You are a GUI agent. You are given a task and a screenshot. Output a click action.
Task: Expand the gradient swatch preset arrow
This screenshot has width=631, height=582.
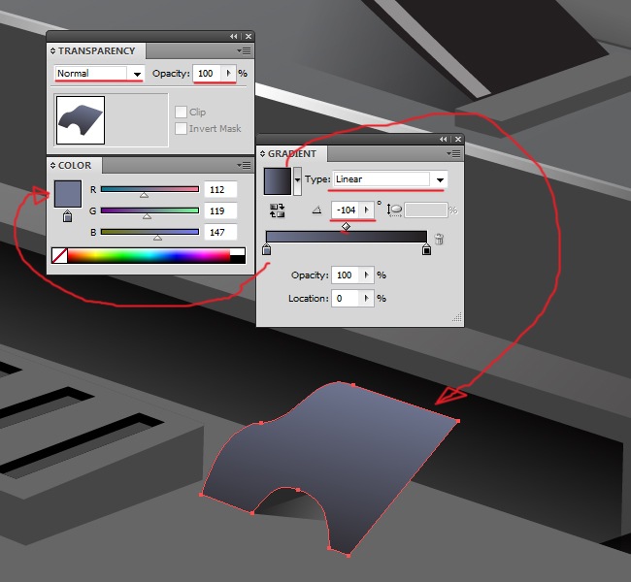coord(297,181)
